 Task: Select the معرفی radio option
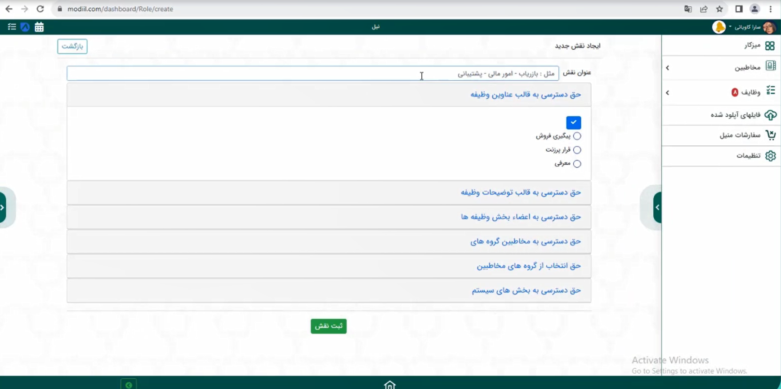(577, 164)
